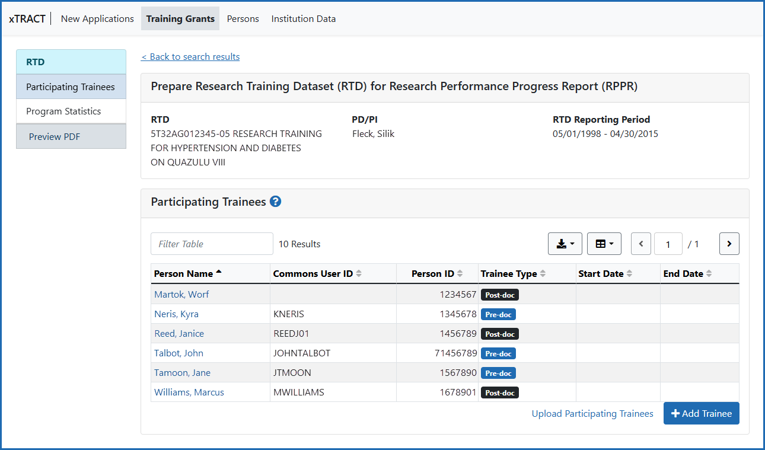Switch to the Persons tab
Viewport: 765px width, 450px height.
[243, 18]
